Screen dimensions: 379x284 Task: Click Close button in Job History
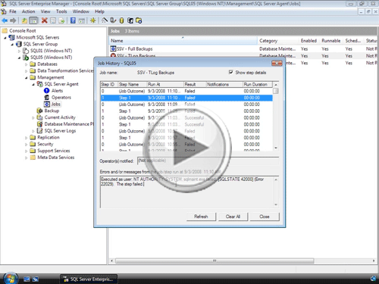click(x=265, y=217)
